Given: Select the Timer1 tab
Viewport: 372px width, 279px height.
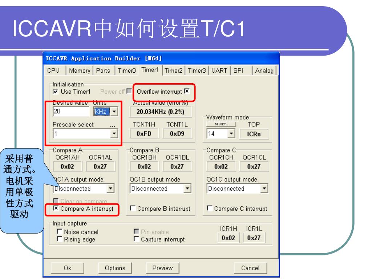Looking at the screenshot, I should pyautogui.click(x=150, y=70).
